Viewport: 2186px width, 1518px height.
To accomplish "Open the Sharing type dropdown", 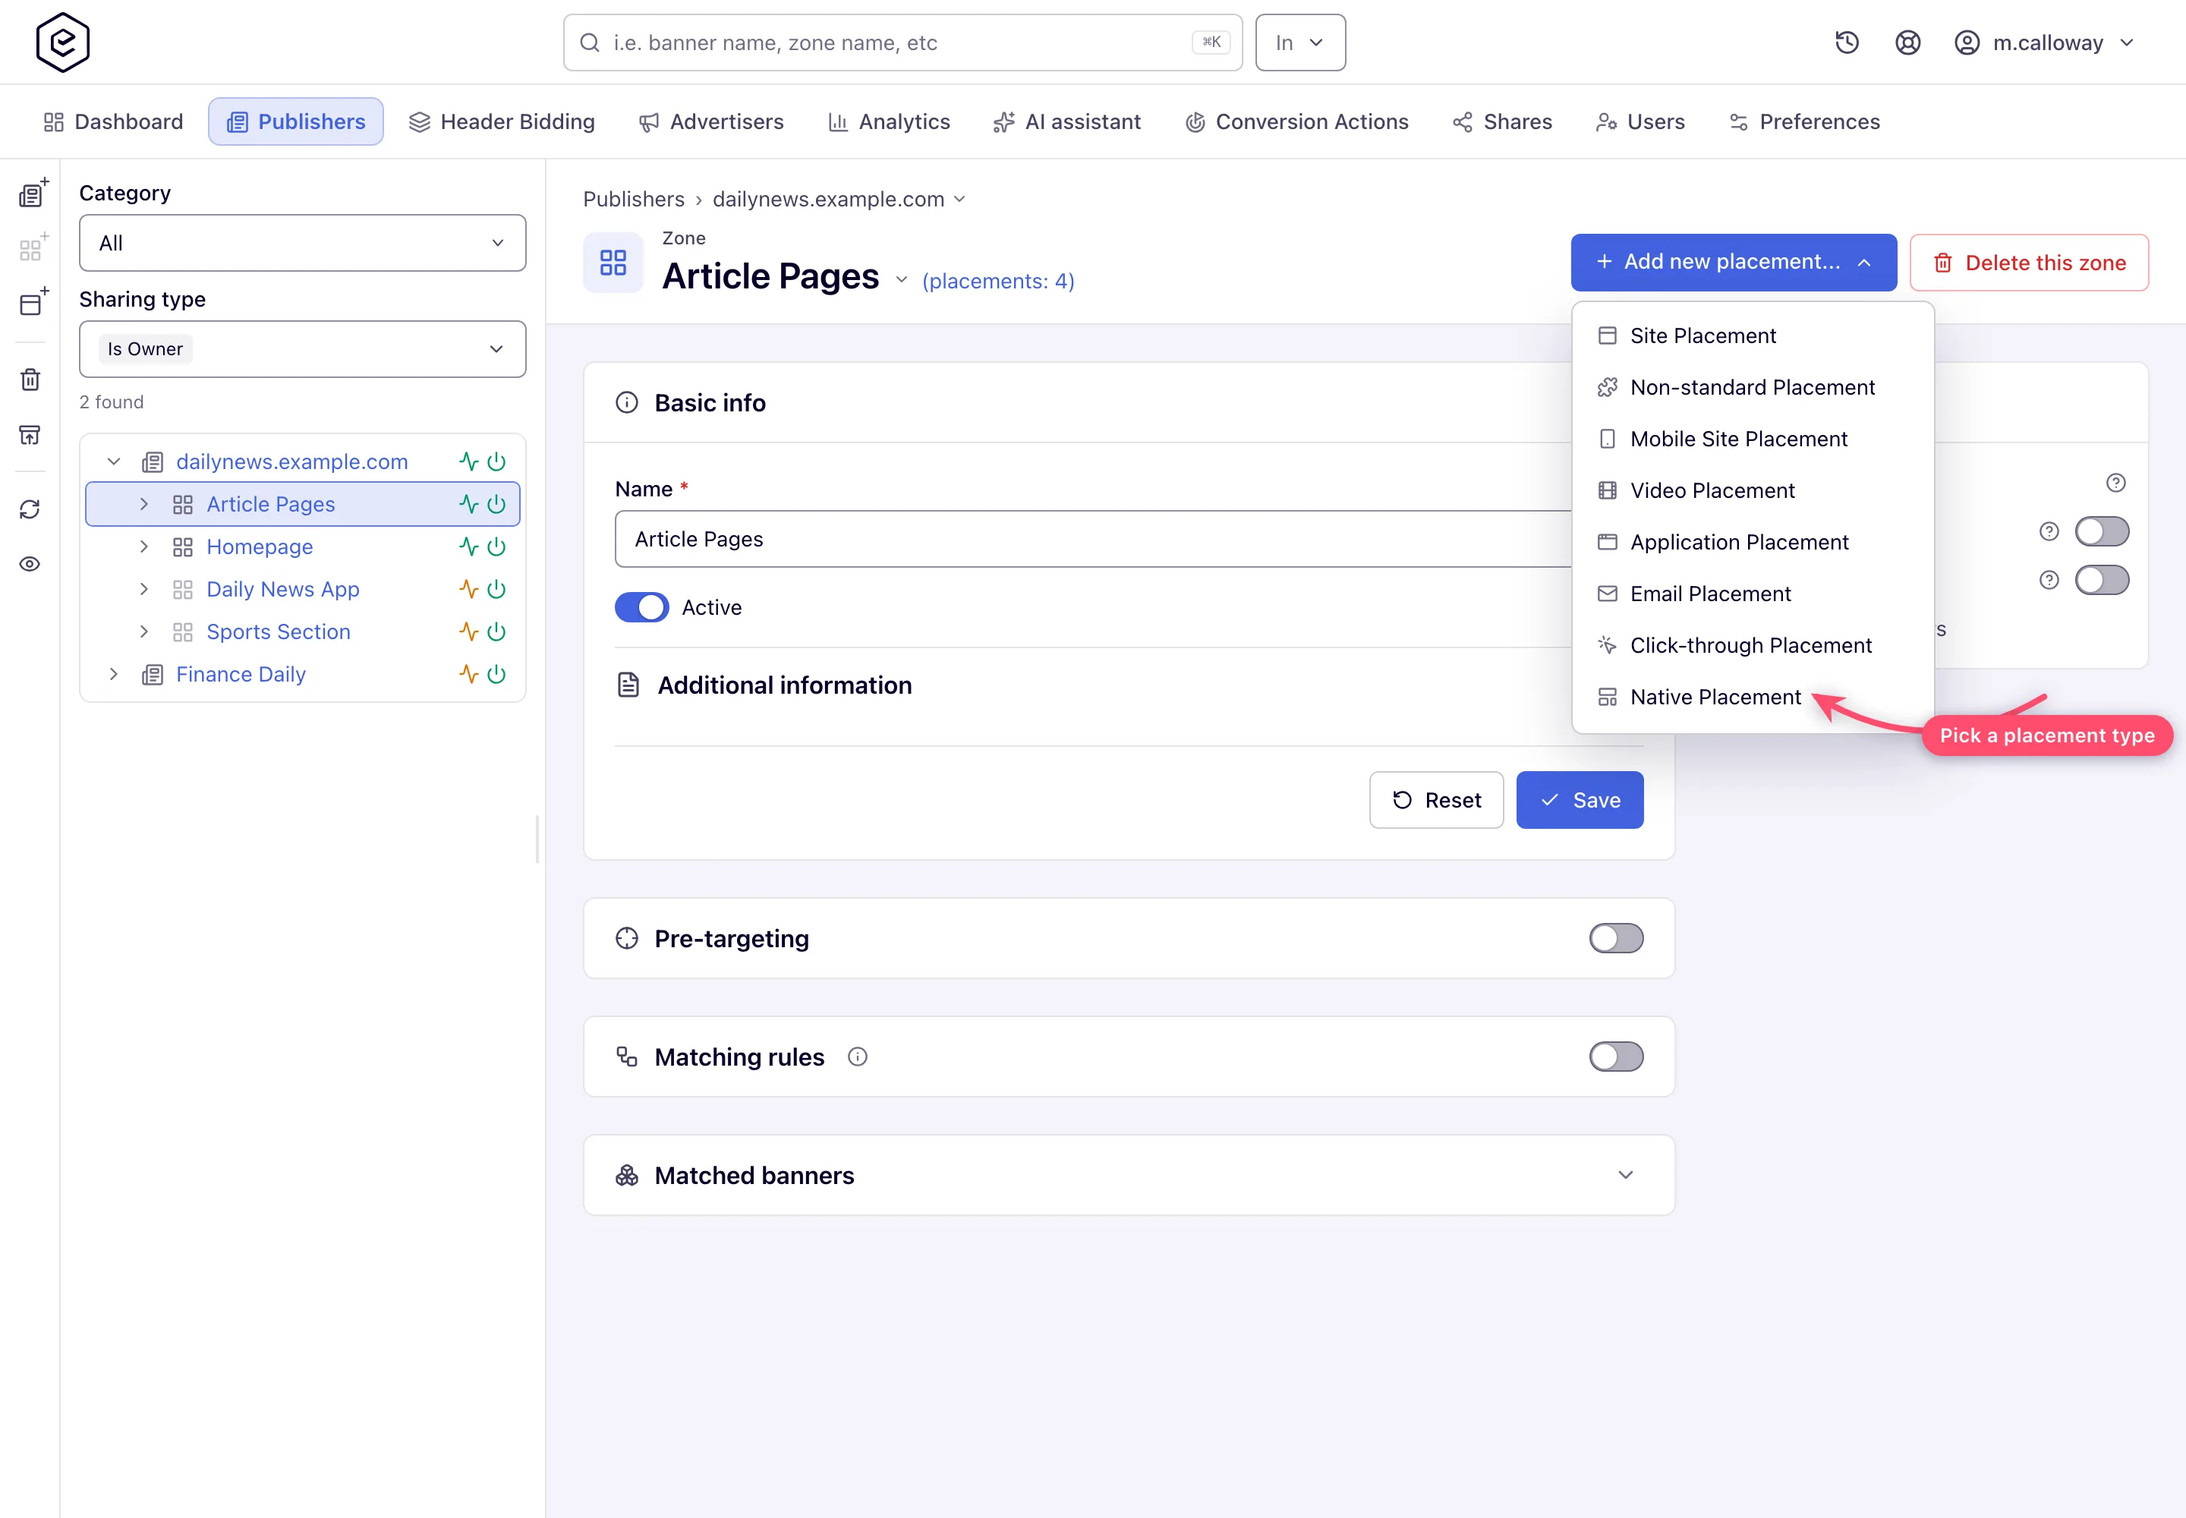I will (303, 349).
